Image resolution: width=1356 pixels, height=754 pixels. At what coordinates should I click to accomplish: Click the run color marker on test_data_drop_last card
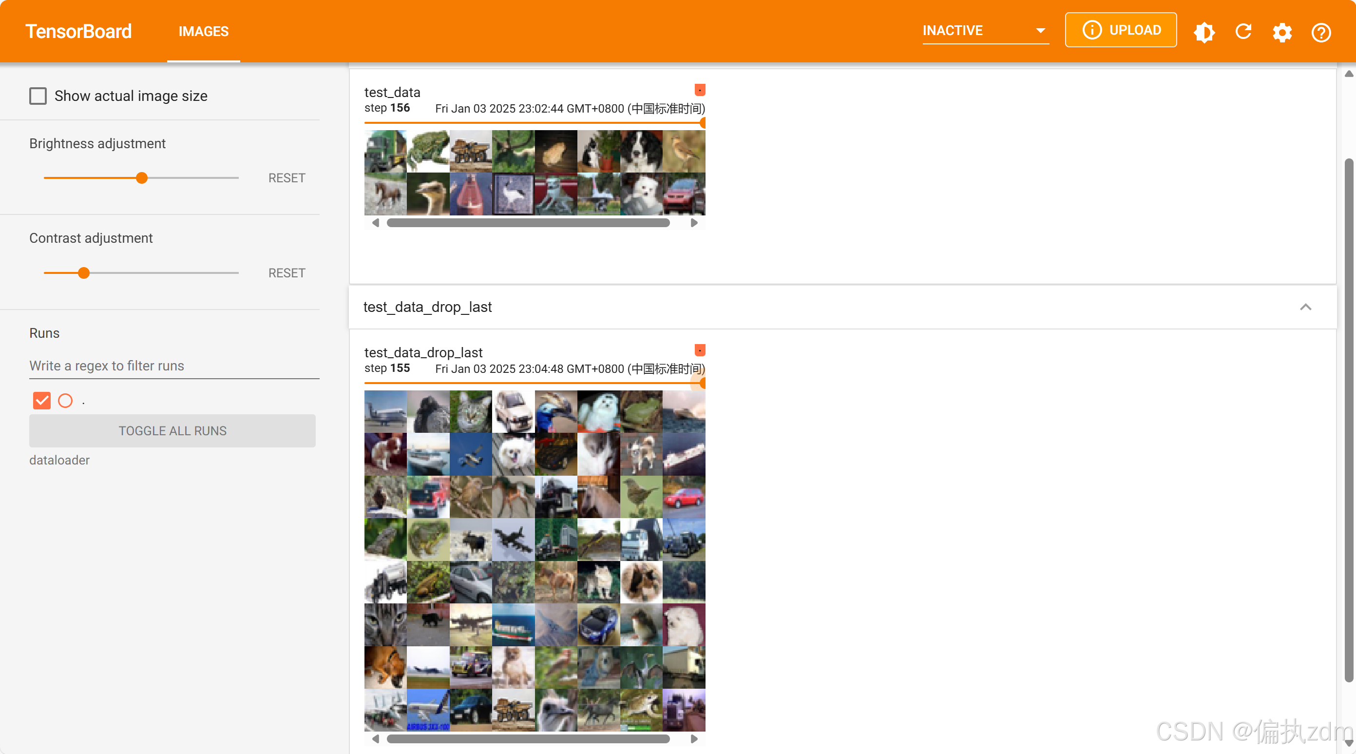(x=700, y=350)
